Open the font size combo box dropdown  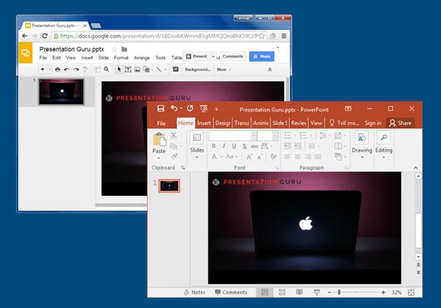pyautogui.click(x=275, y=136)
